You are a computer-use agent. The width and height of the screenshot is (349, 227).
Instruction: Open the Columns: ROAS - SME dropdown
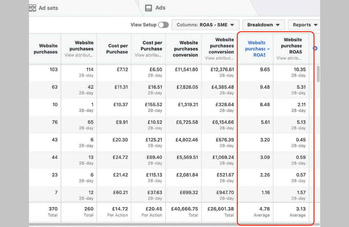[205, 25]
